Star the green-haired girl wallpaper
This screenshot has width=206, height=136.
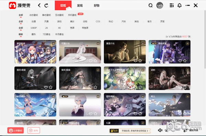click(x=140, y=87)
